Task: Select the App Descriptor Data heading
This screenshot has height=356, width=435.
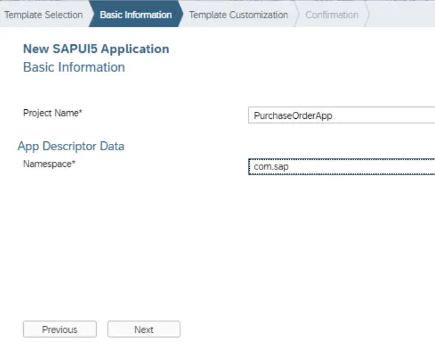Action: click(71, 146)
